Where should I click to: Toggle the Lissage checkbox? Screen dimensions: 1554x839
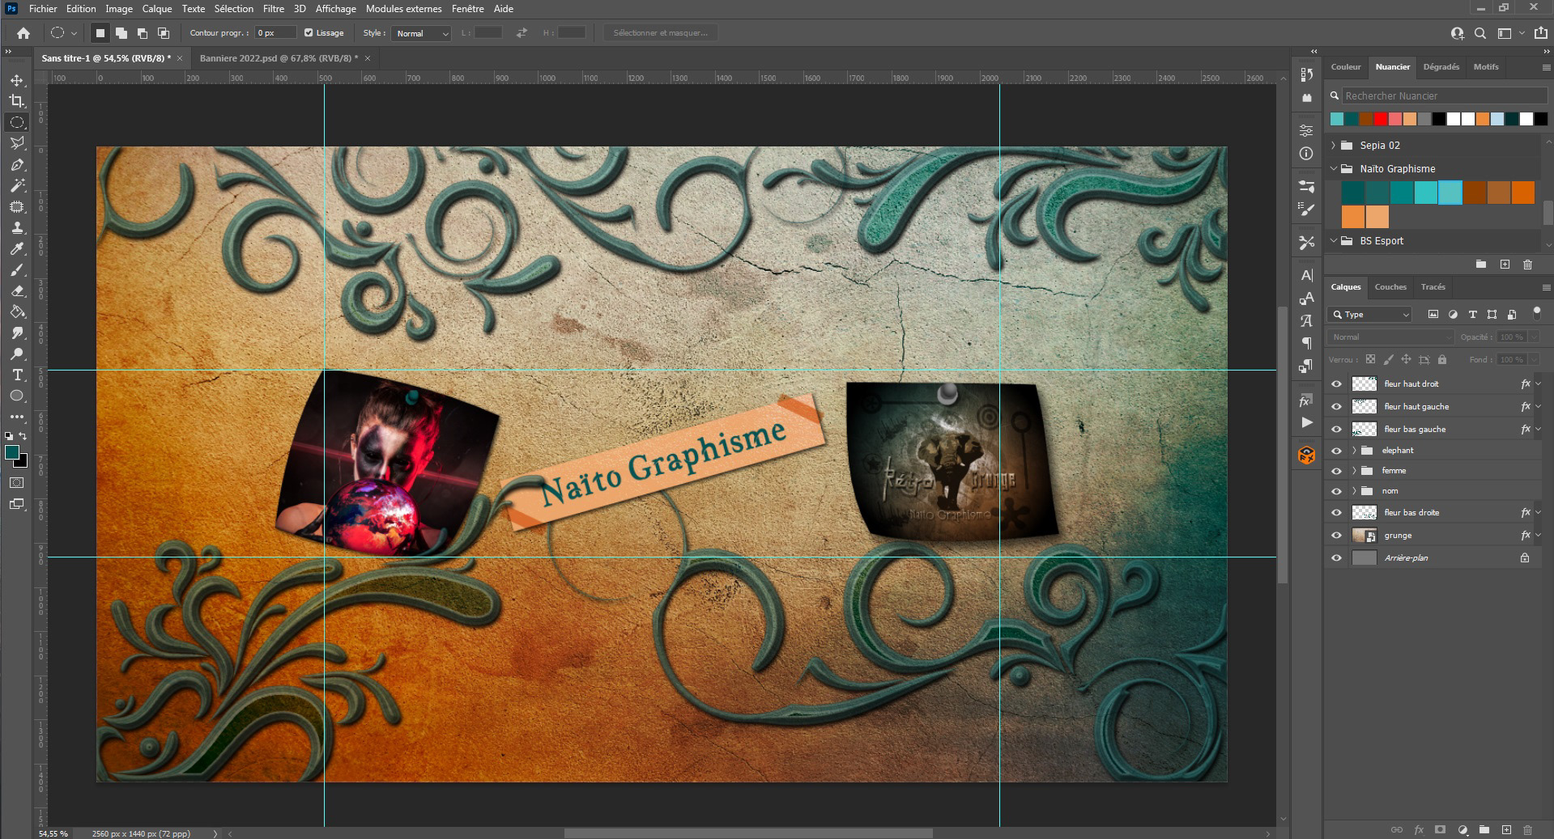click(x=309, y=33)
